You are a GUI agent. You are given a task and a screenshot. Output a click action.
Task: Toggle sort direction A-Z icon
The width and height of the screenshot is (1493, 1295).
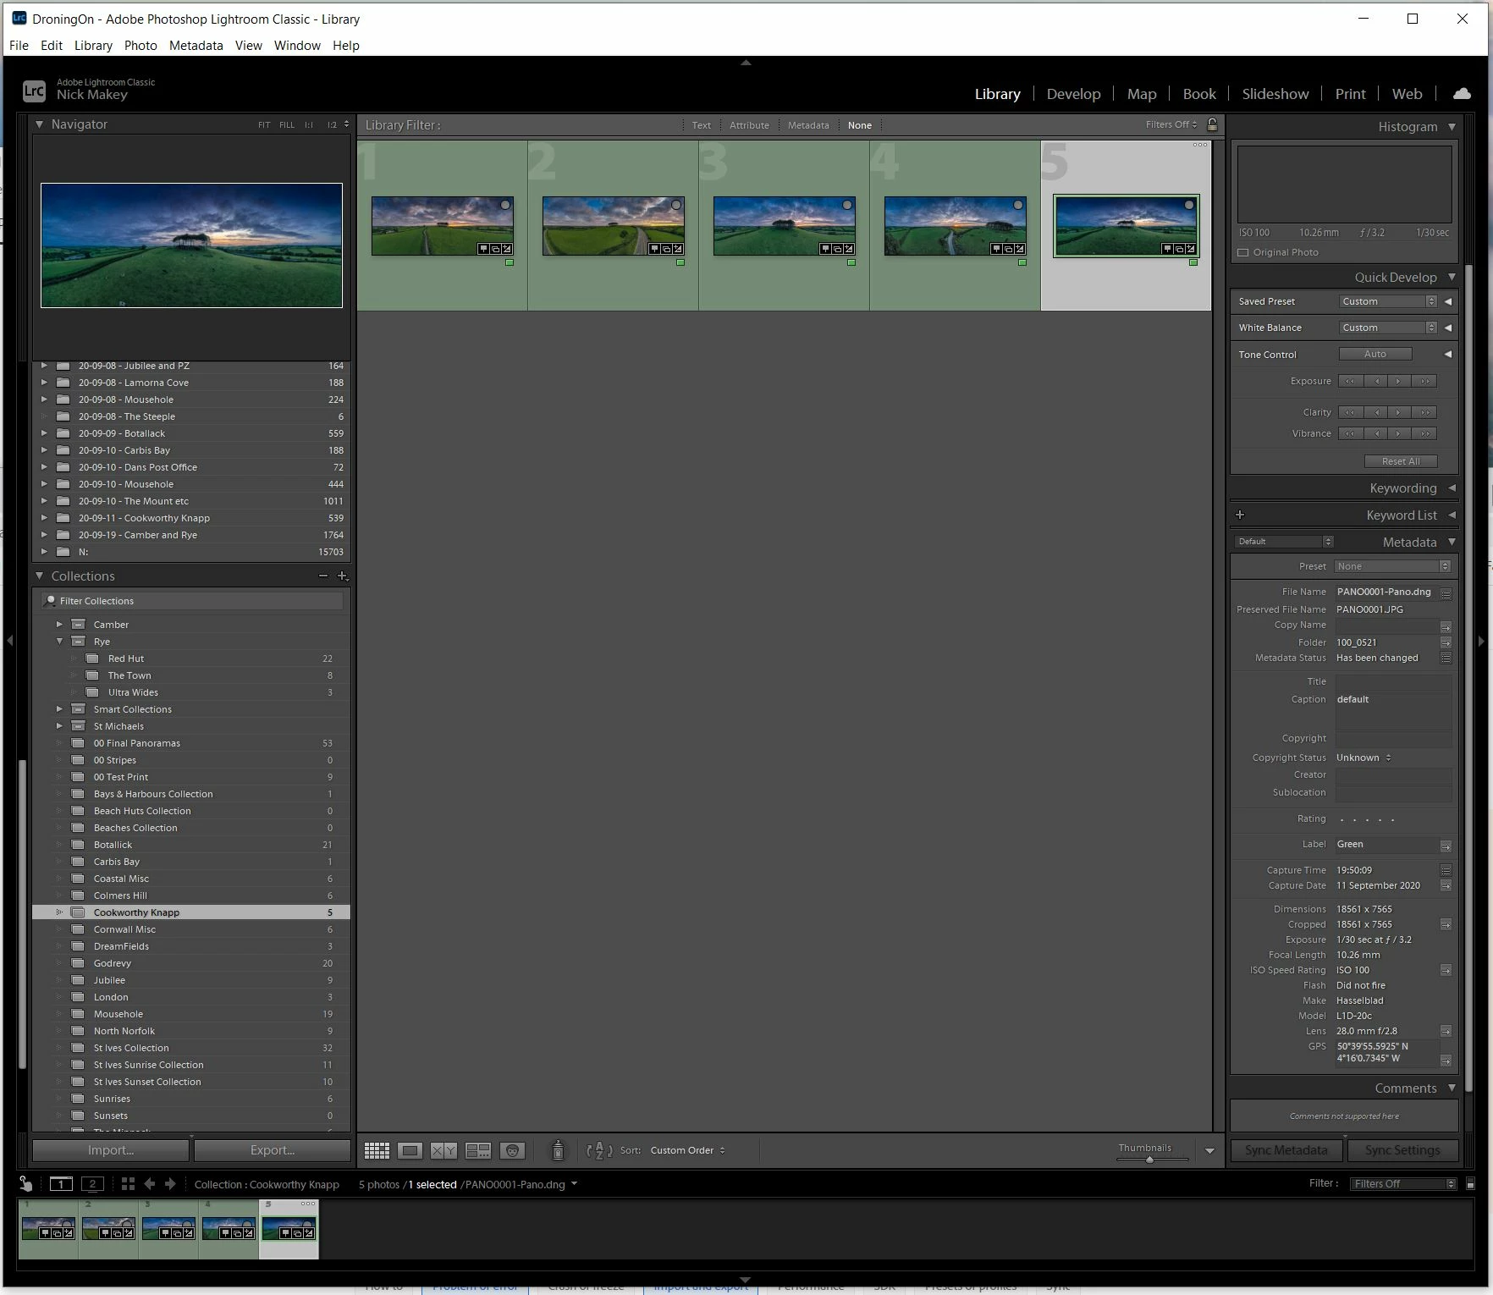click(599, 1150)
